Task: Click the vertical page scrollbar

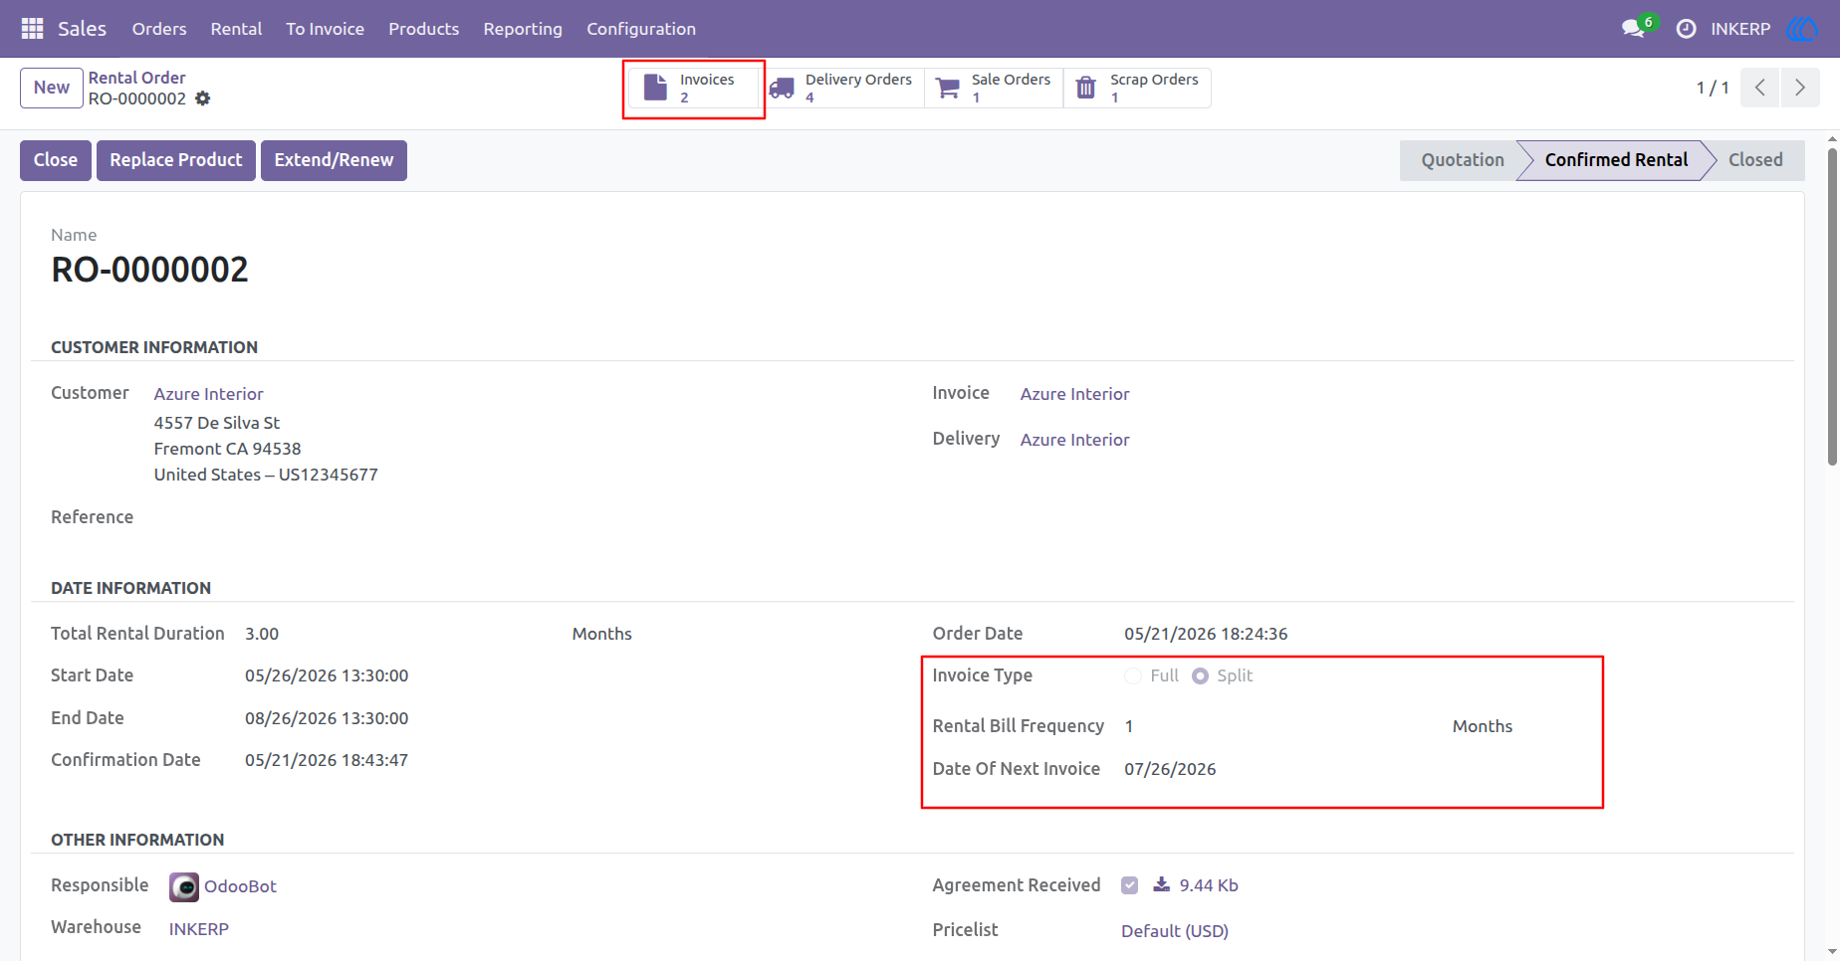Action: point(1832,307)
